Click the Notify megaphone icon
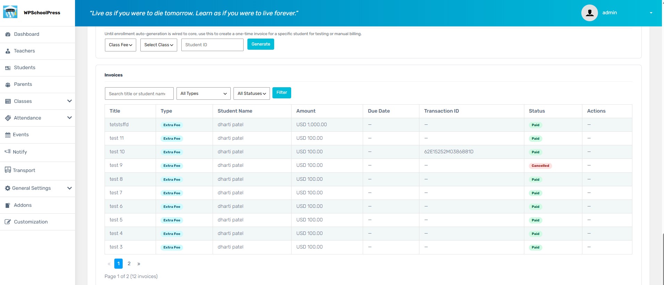This screenshot has width=664, height=285. pyautogui.click(x=8, y=152)
